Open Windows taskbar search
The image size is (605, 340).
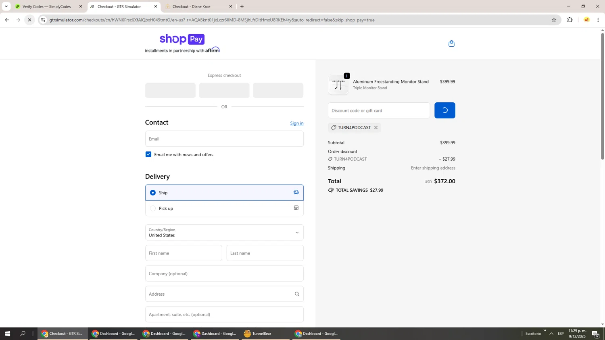click(23, 334)
